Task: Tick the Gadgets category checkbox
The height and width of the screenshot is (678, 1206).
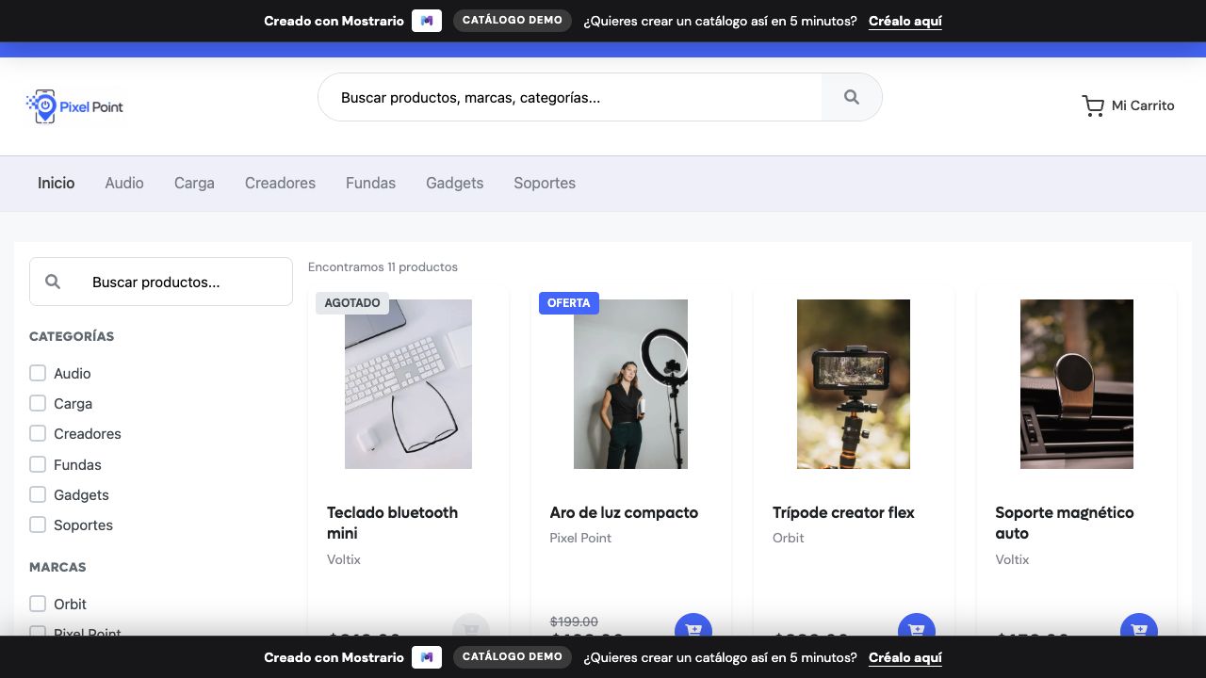Action: click(38, 494)
